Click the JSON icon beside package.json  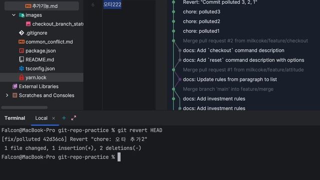tap(21, 50)
